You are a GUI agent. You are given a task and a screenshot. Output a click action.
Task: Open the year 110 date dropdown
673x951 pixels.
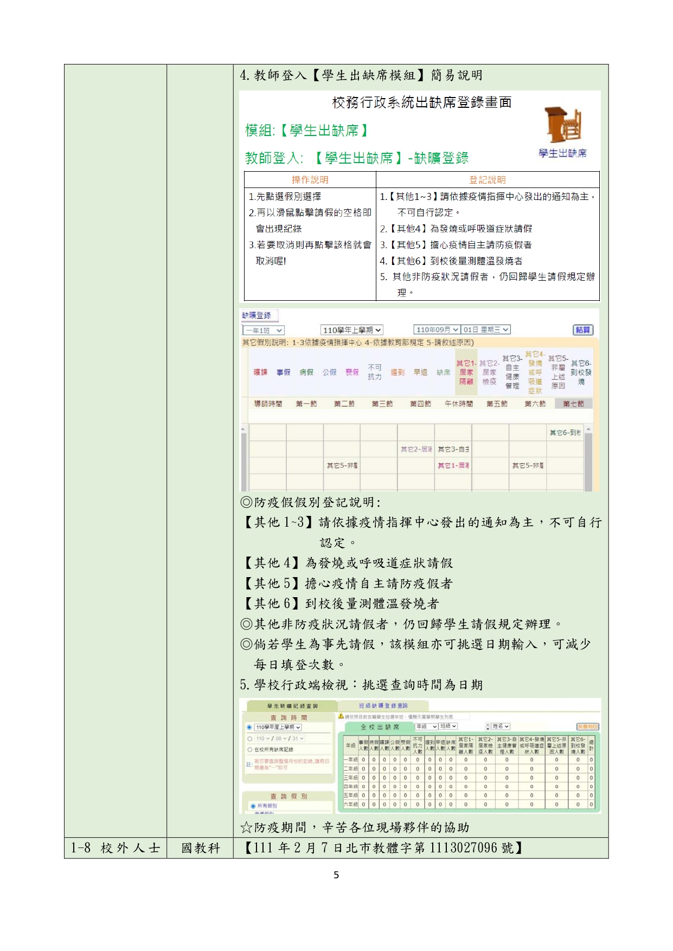(x=262, y=739)
